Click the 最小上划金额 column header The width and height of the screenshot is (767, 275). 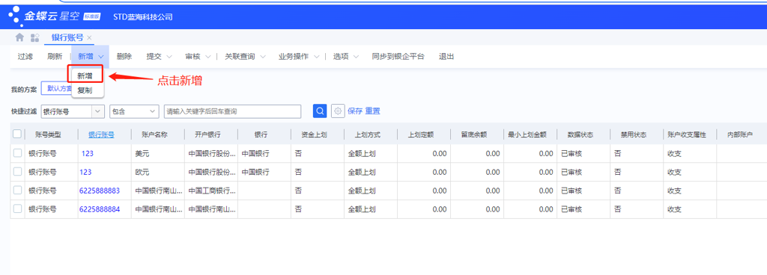[x=527, y=135]
